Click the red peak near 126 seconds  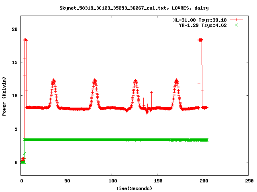pyautogui.click(x=136, y=80)
